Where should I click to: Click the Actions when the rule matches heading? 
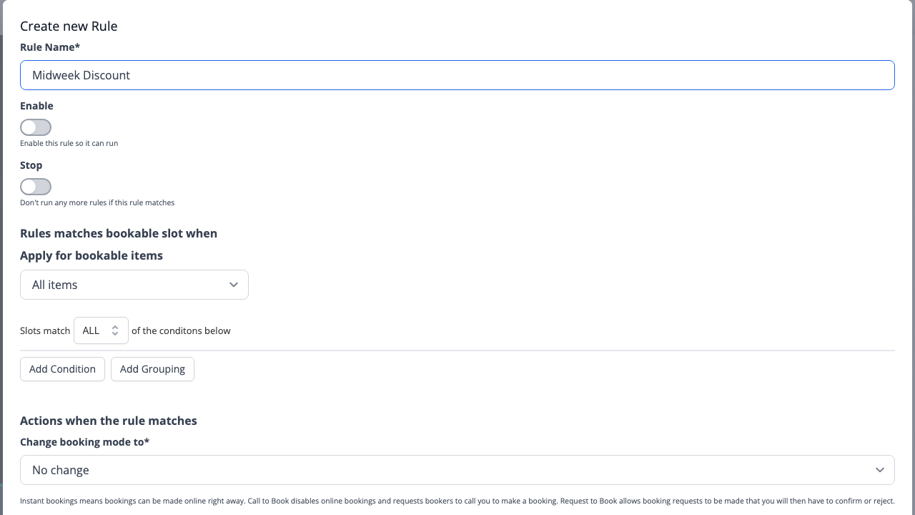coord(108,421)
